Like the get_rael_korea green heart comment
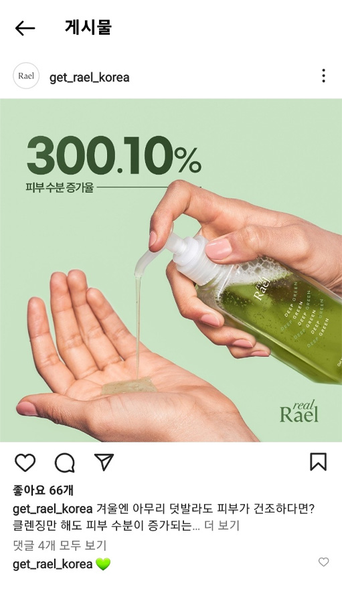Screen dimensions: 342x597 323,562
